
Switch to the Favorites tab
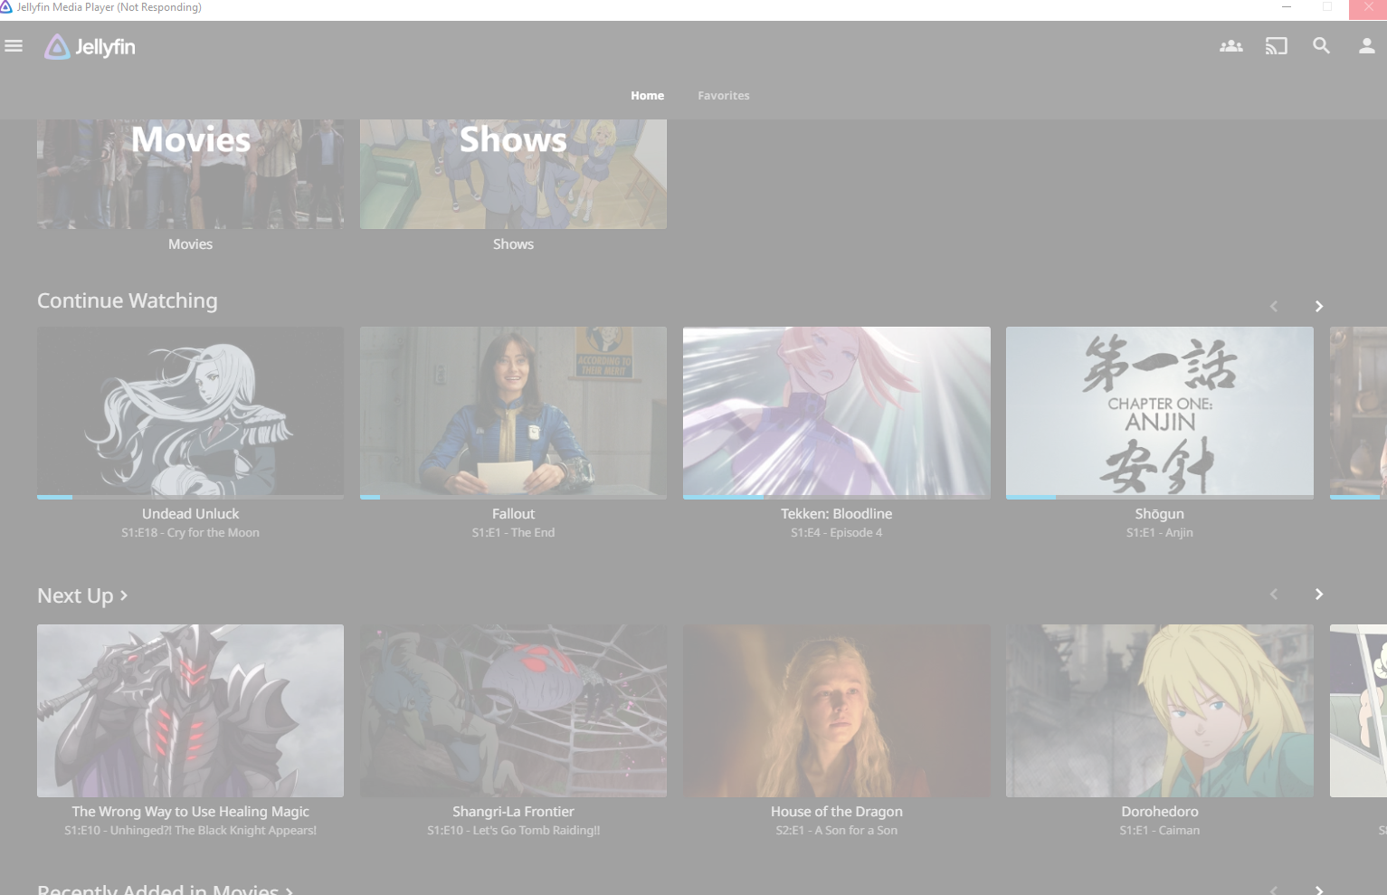pos(723,96)
